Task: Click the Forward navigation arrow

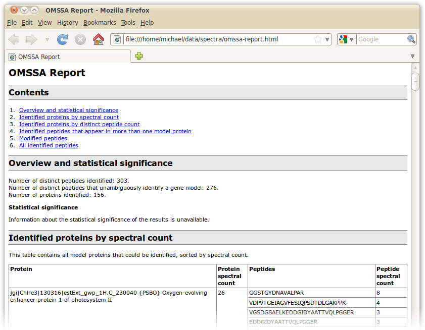Action: pos(31,39)
